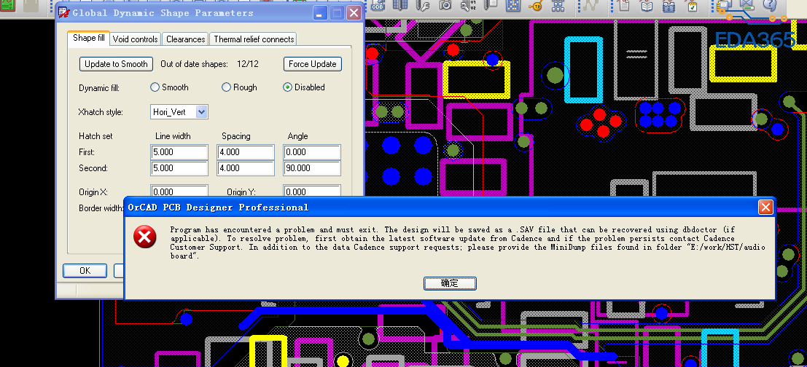Image resolution: width=807 pixels, height=367 pixels.
Task: Click the Second hatch Angle field showing 90.000
Action: point(312,168)
